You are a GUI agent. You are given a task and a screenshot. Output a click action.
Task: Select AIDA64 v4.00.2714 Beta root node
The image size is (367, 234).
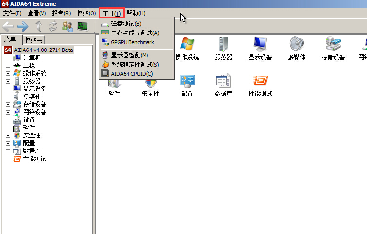pos(43,50)
